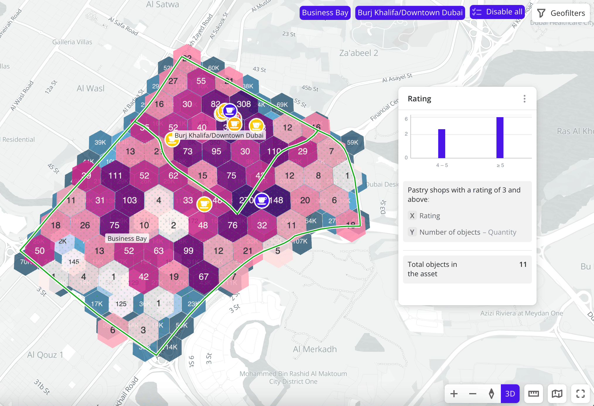Zoom in with the plus button
This screenshot has width=594, height=406.
pos(454,394)
